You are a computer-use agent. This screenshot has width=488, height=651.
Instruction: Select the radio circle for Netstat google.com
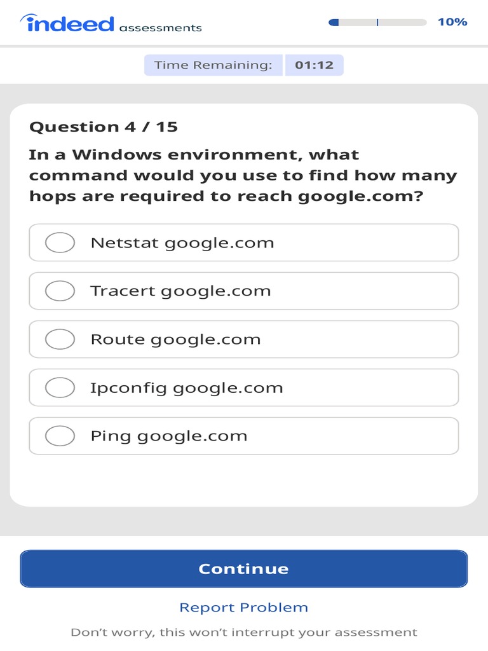click(x=60, y=242)
